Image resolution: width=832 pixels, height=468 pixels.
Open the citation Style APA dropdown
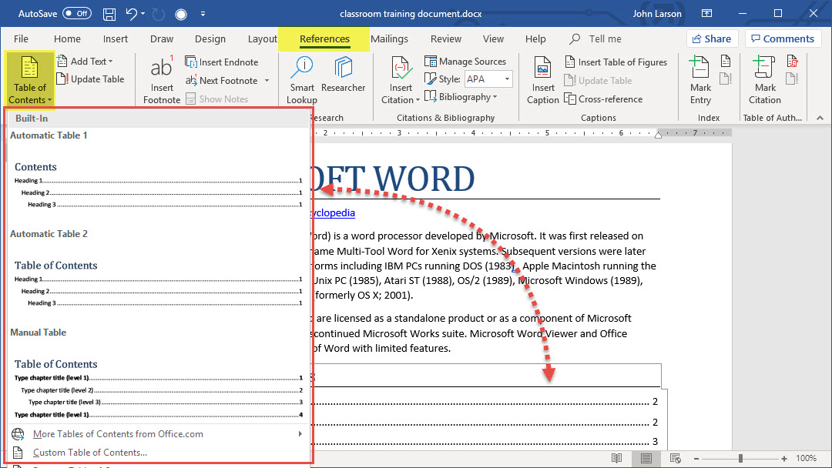coord(488,79)
